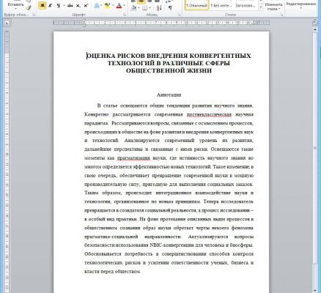Image resolution: width=321 pixels, height=293 pixels.
Task: Open highlight color dropdown arrow
Action: tap(112, 6)
